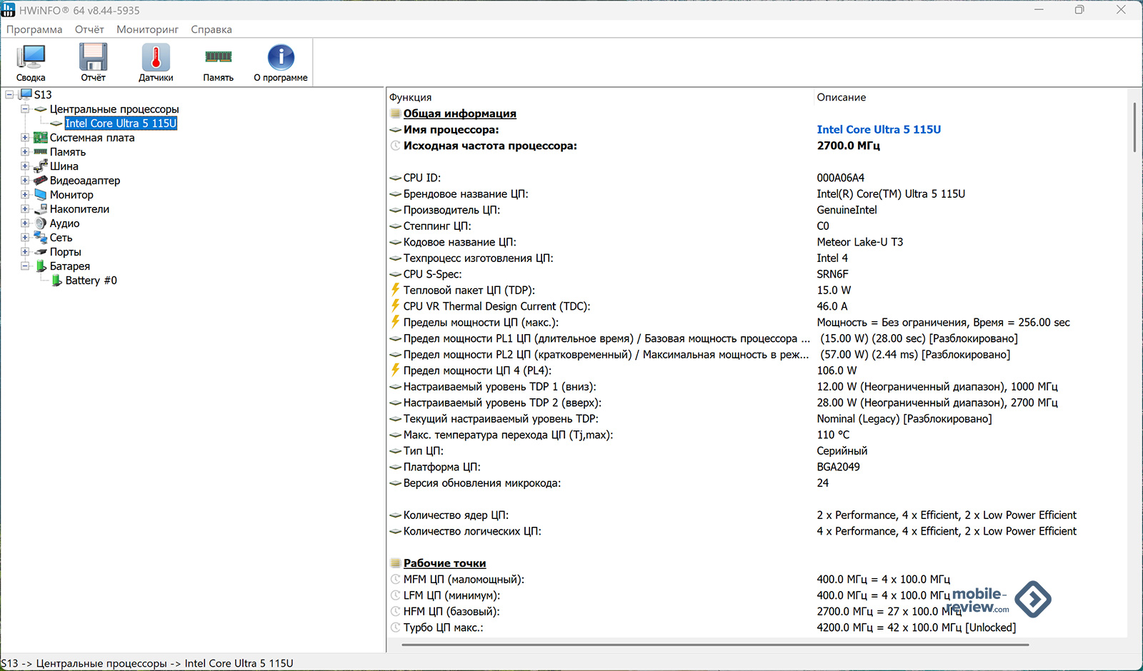Select Battery #0 in the tree

click(91, 281)
